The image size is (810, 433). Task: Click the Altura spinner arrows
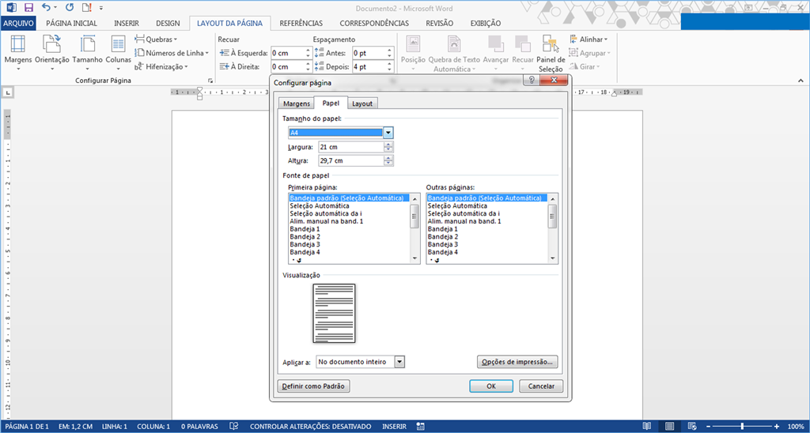click(388, 161)
